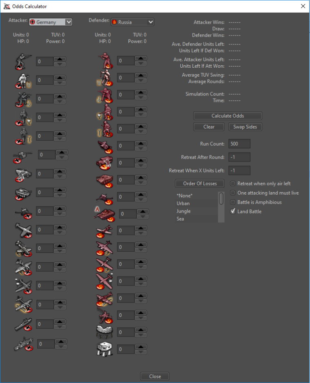Select Jungle in the terrain list
310x383 pixels.
[184, 211]
